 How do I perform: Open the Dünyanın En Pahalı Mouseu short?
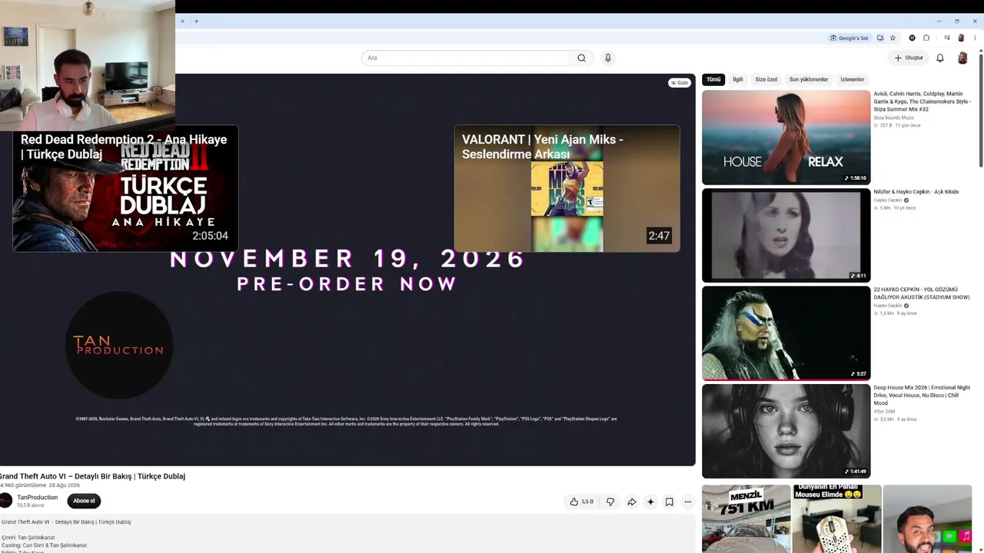tap(836, 518)
